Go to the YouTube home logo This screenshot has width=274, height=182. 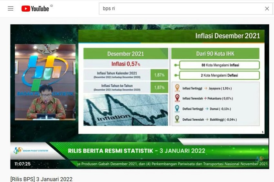coord(35,9)
